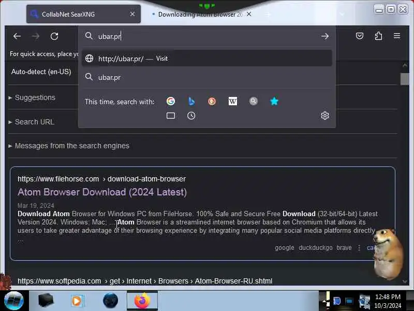Open the extensions puzzle icon
Viewport: 414px width, 311px height.
[x=378, y=36]
